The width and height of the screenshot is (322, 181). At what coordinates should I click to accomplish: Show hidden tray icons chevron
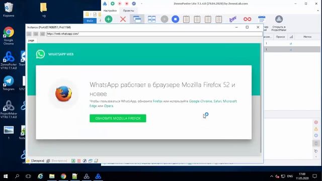[272, 176]
